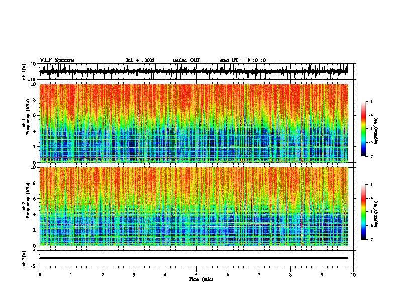Click time axis tick label "9"
Image resolution: width=398 pixels, height=308 pixels.
coord(322,275)
